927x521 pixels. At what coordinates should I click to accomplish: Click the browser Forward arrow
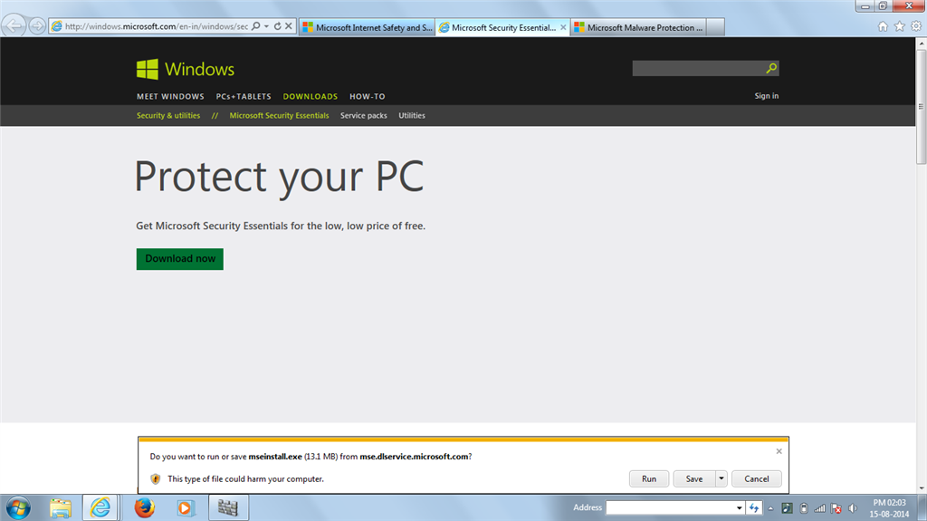click(37, 26)
